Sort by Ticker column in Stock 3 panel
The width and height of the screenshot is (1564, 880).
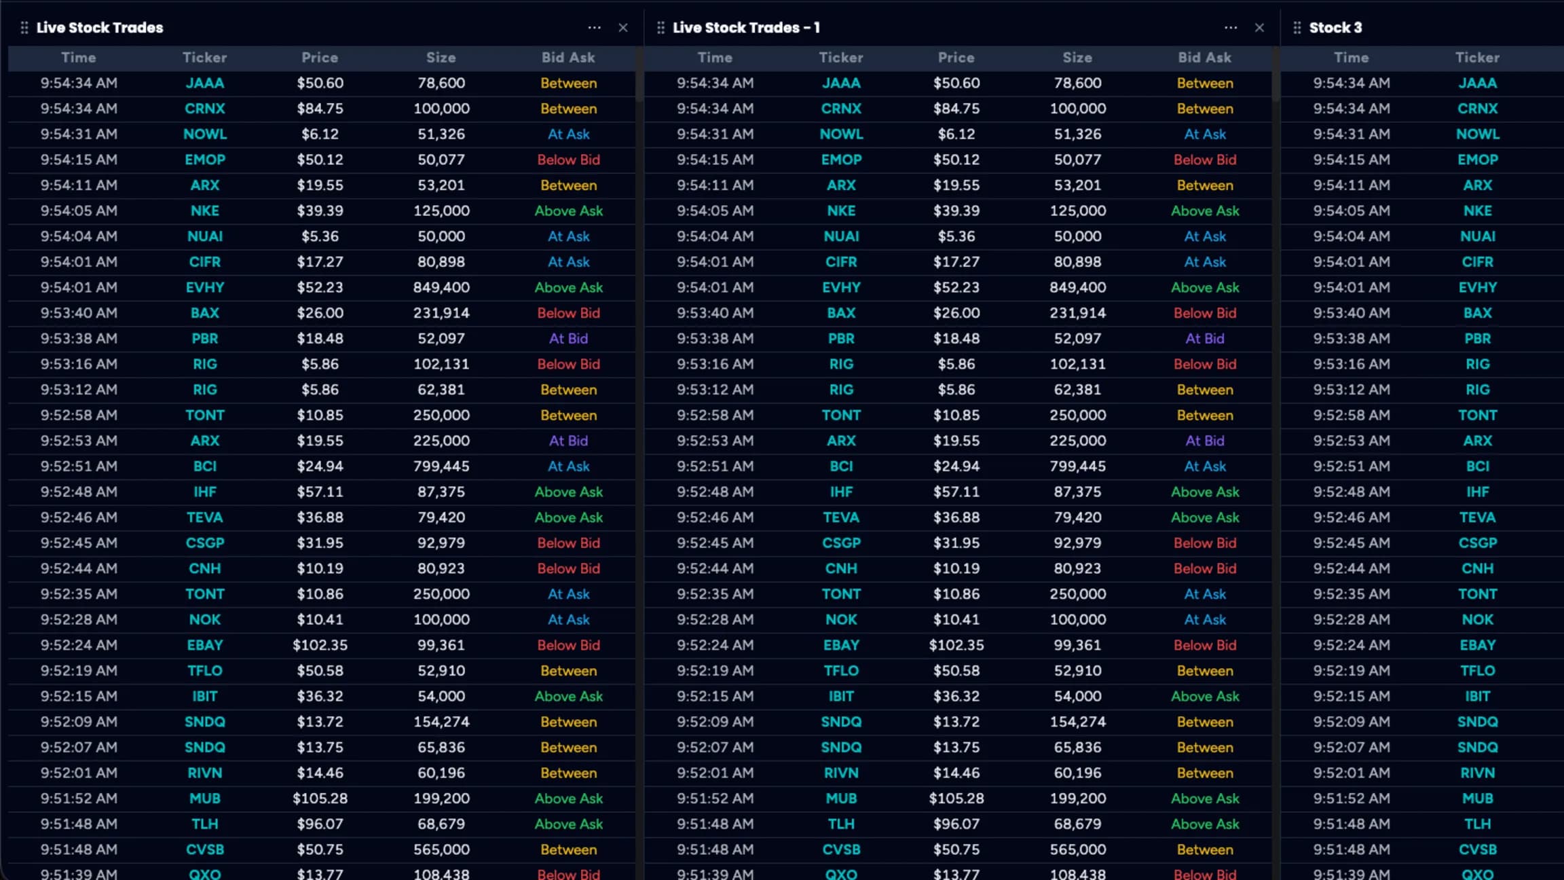1478,58
